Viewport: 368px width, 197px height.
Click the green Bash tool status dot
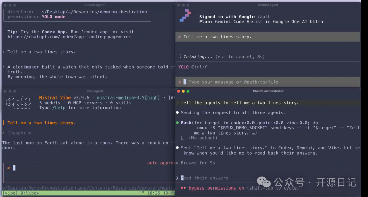[177, 123]
